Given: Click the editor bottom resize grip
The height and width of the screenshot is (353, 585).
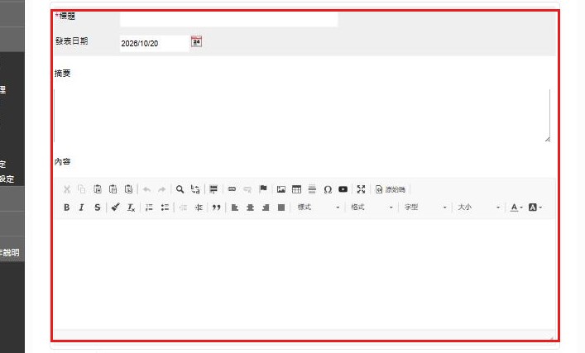Looking at the screenshot, I should [552, 337].
